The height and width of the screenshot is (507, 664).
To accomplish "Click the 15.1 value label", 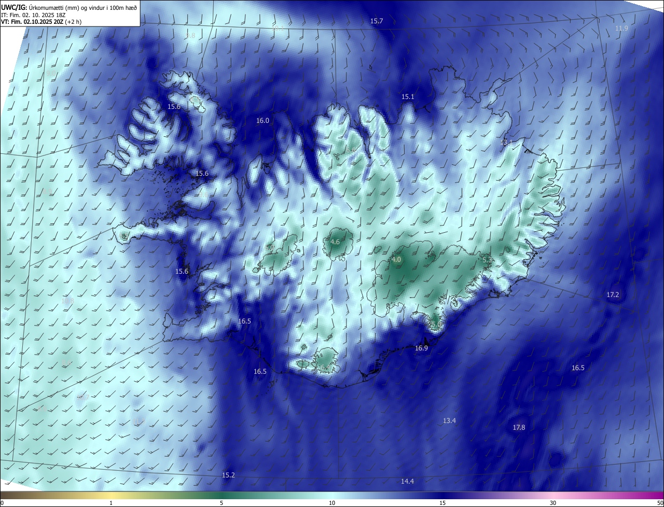I will (x=408, y=97).
